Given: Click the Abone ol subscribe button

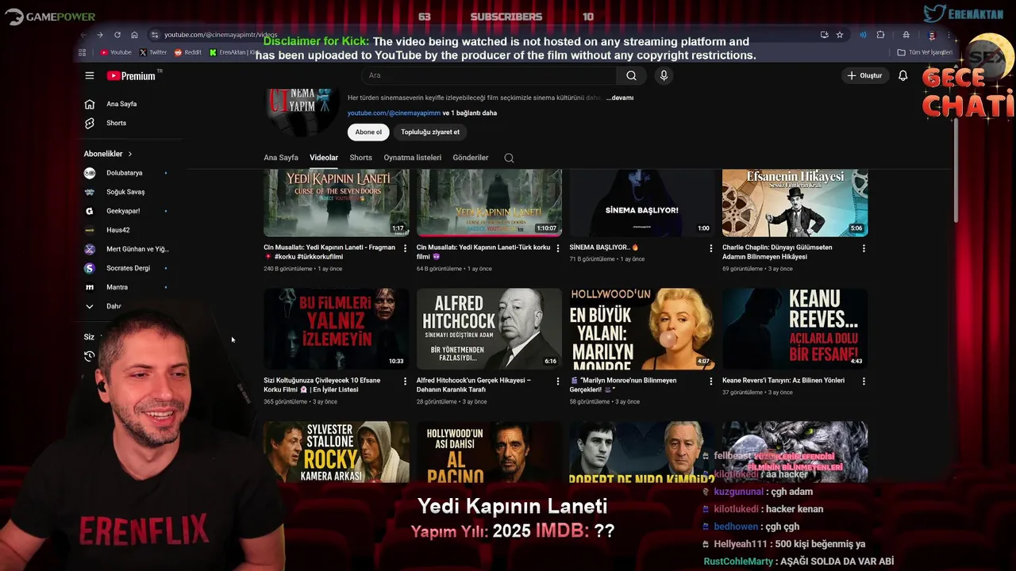Looking at the screenshot, I should tap(368, 132).
